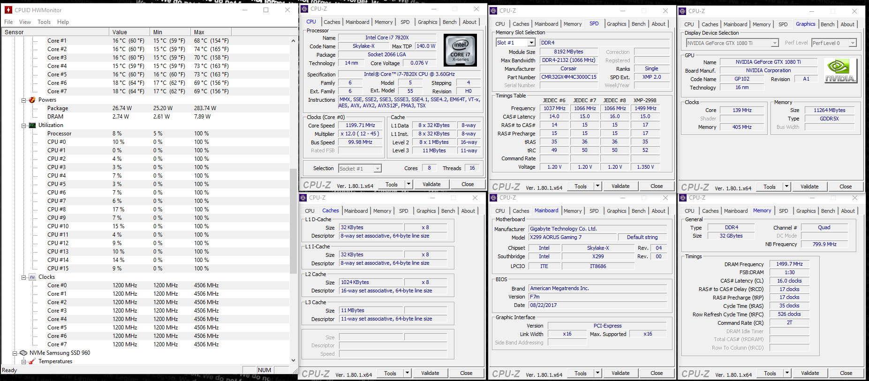Switch to Memory tab in SPD window
Viewport: 869px width, 381px height.
pyautogui.click(x=573, y=24)
